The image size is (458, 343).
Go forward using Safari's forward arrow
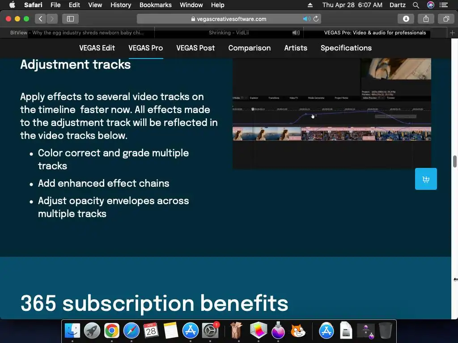point(52,19)
